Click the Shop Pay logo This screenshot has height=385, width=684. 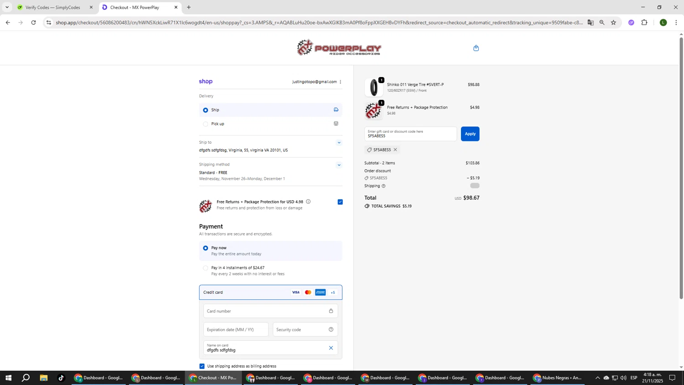click(x=206, y=82)
